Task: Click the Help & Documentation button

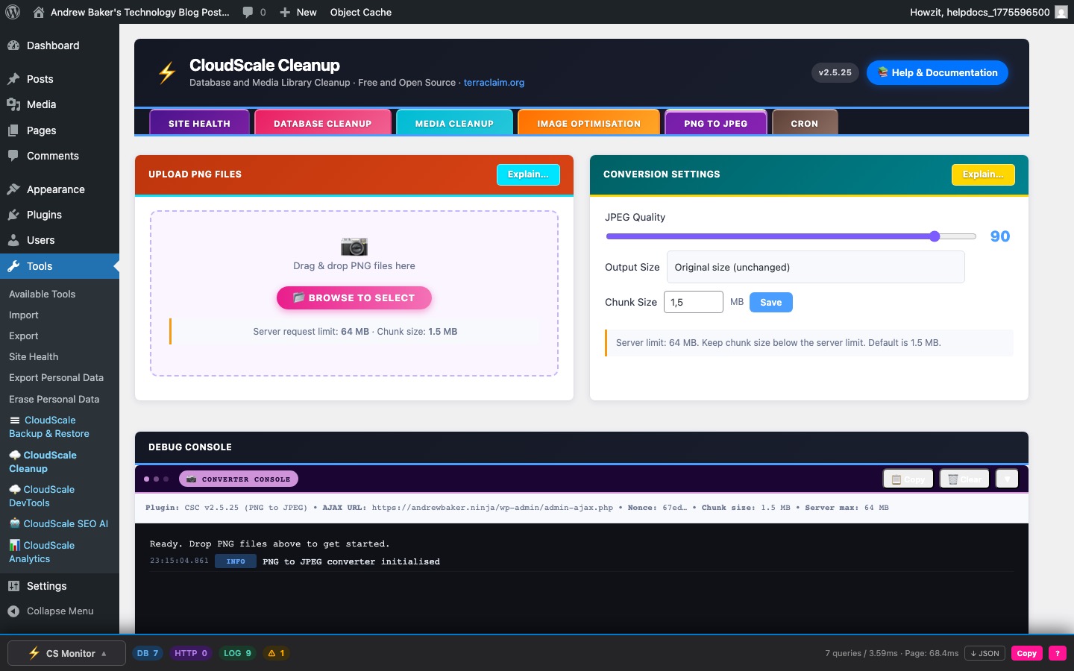Action: [x=937, y=72]
